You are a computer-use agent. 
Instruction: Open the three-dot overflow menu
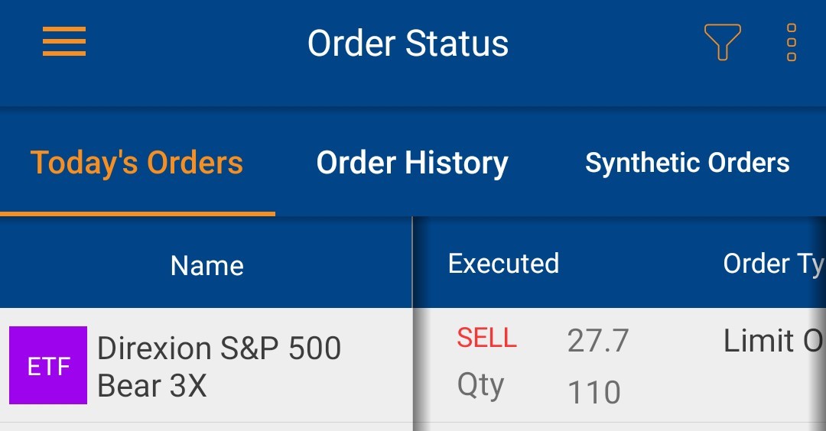pos(792,42)
